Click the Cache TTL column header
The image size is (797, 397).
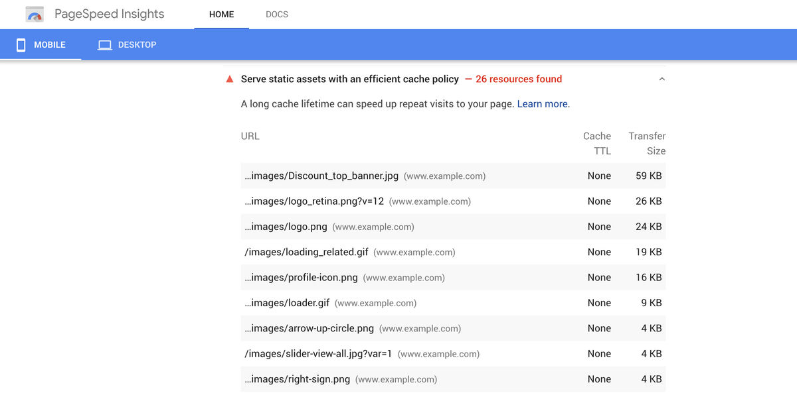(596, 143)
